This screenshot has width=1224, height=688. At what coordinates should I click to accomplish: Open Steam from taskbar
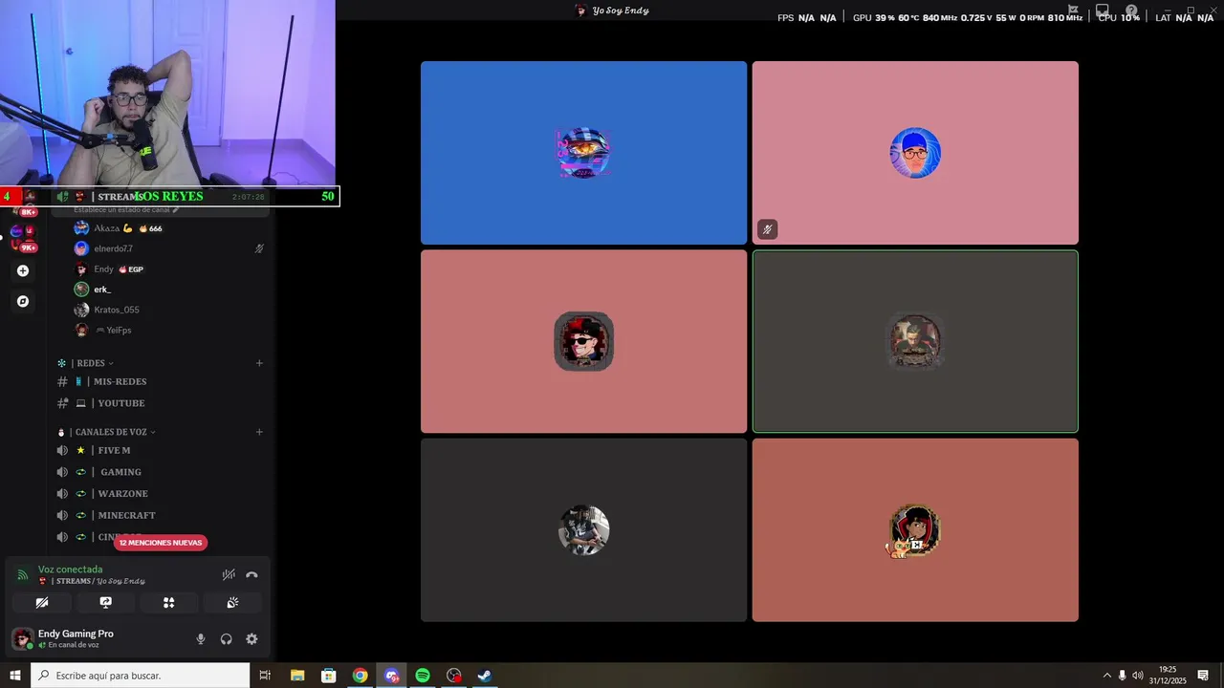485,676
